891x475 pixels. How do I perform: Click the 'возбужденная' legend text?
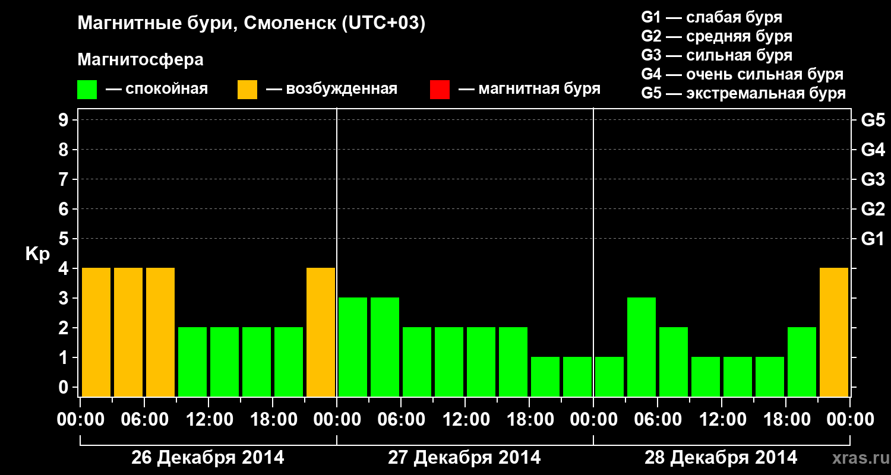click(342, 90)
